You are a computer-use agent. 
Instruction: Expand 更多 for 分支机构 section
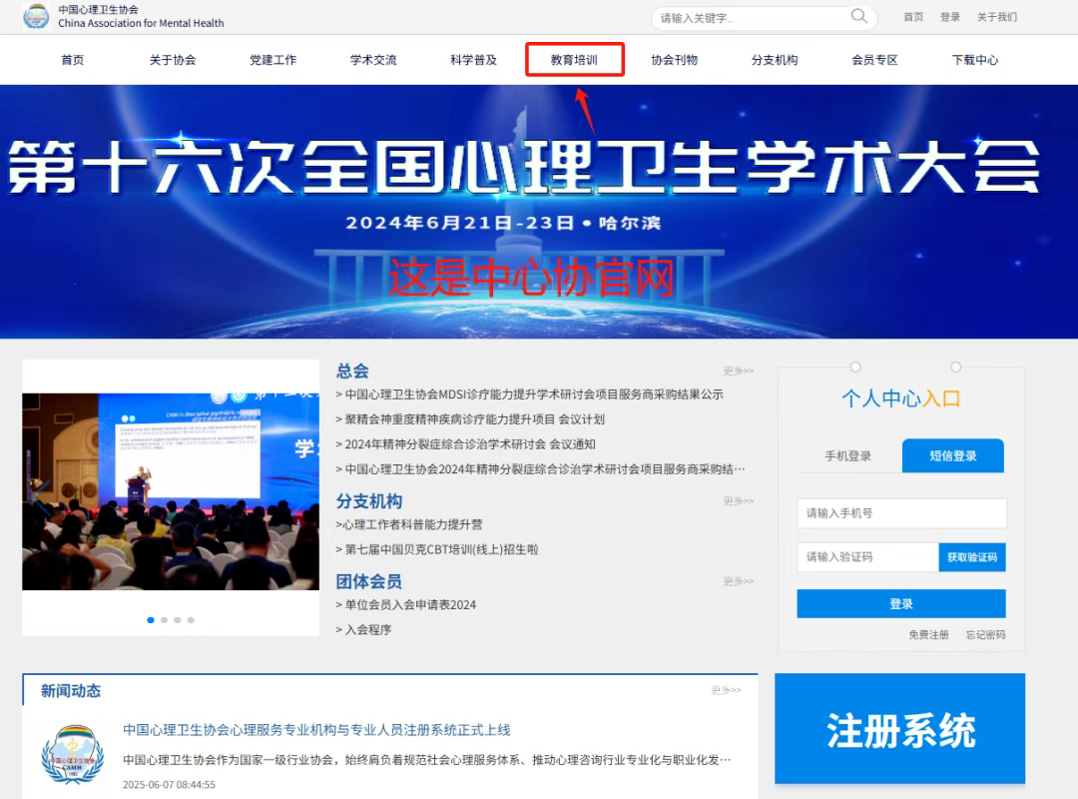point(738,501)
